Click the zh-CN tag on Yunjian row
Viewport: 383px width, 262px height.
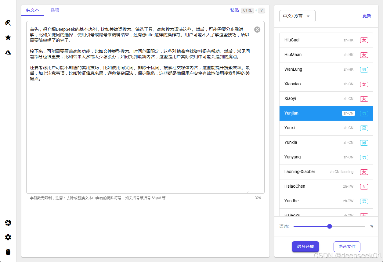[349, 113]
